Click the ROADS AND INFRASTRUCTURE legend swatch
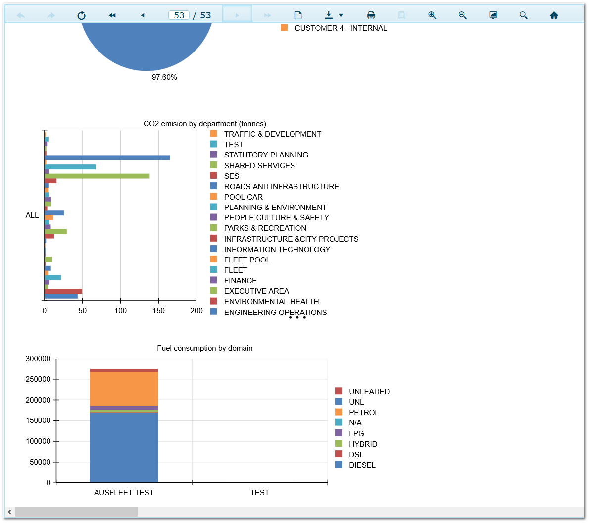 (x=214, y=186)
